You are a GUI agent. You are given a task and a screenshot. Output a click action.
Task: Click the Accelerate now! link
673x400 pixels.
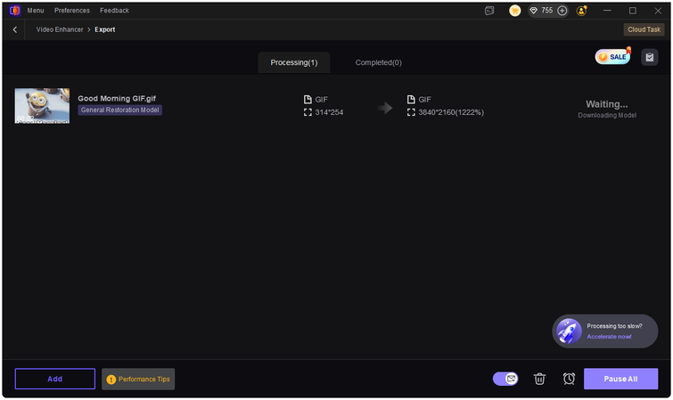609,337
